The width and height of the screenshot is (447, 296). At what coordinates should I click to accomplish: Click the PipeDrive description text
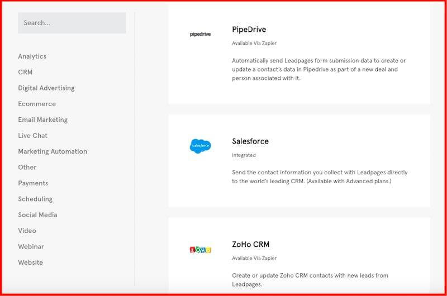pyautogui.click(x=318, y=69)
